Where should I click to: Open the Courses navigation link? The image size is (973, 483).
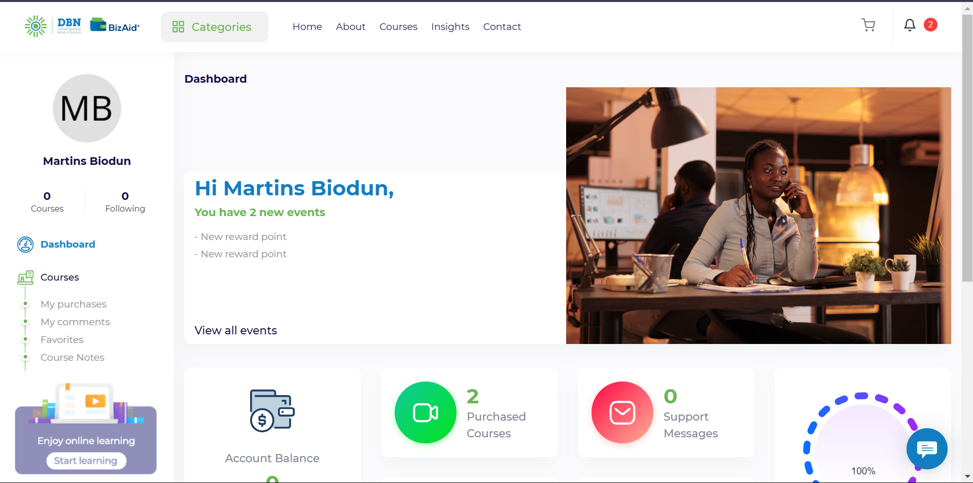click(398, 27)
